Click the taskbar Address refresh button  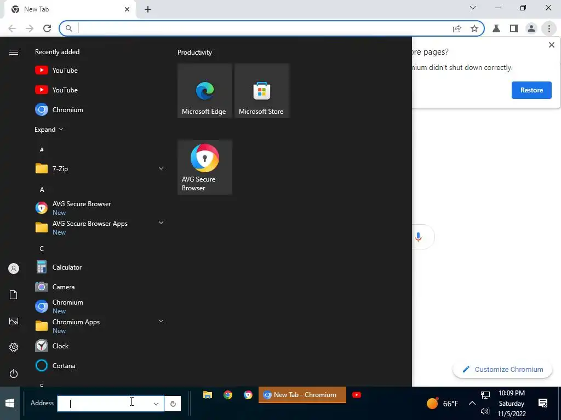(x=173, y=404)
